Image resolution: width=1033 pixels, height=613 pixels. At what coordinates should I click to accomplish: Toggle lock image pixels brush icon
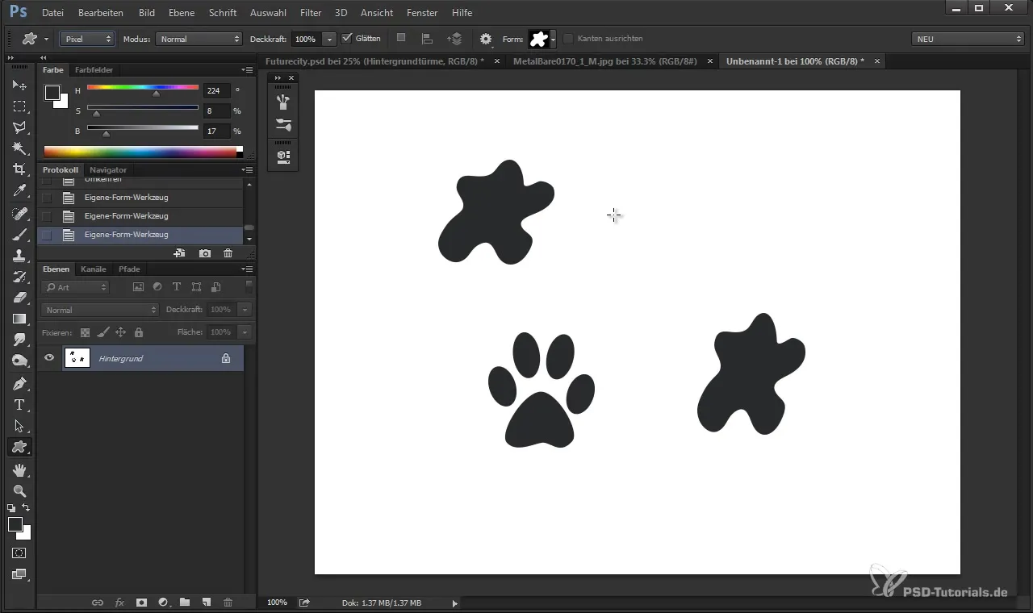[x=102, y=332]
